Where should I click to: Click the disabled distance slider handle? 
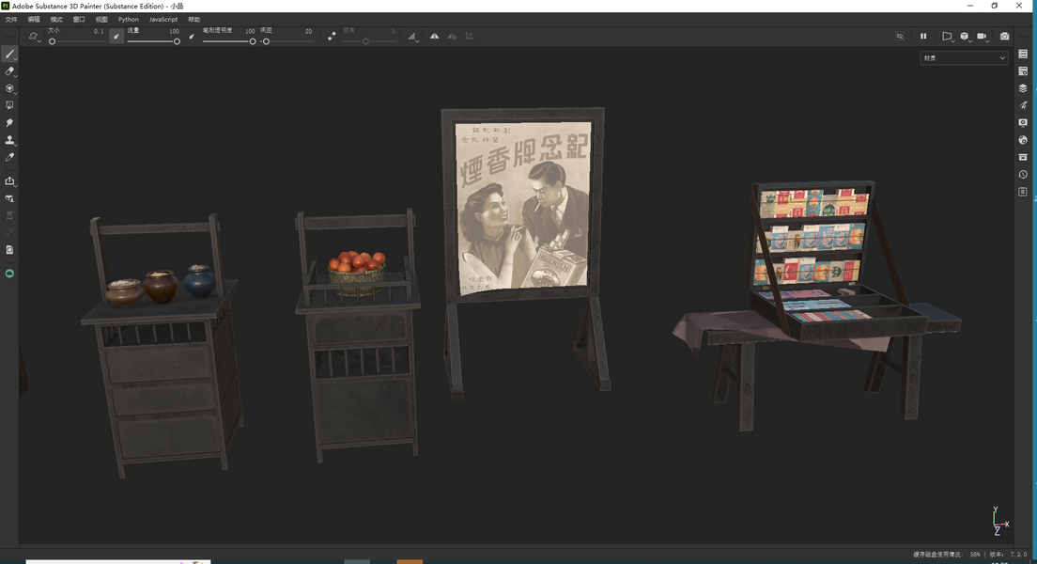click(365, 41)
